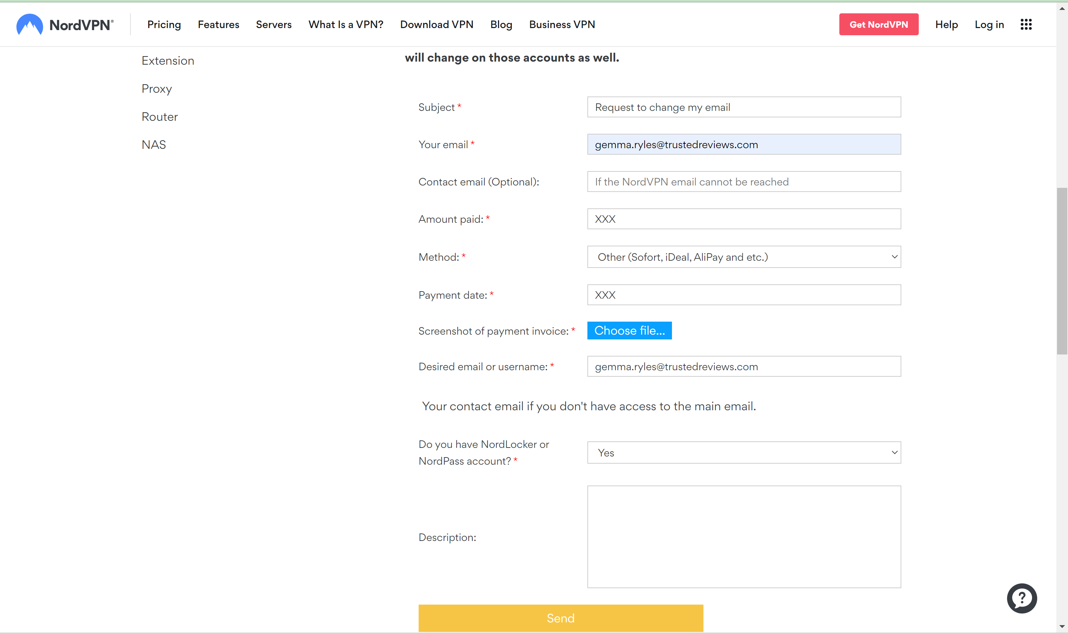Image resolution: width=1068 pixels, height=633 pixels.
Task: Open the Blog link
Action: 501,24
